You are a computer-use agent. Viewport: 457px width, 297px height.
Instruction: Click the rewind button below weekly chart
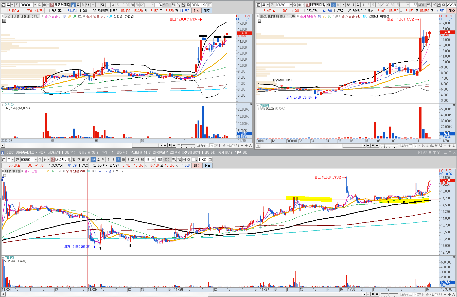[368, 146]
